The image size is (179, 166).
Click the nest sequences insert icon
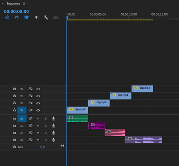click(7, 17)
